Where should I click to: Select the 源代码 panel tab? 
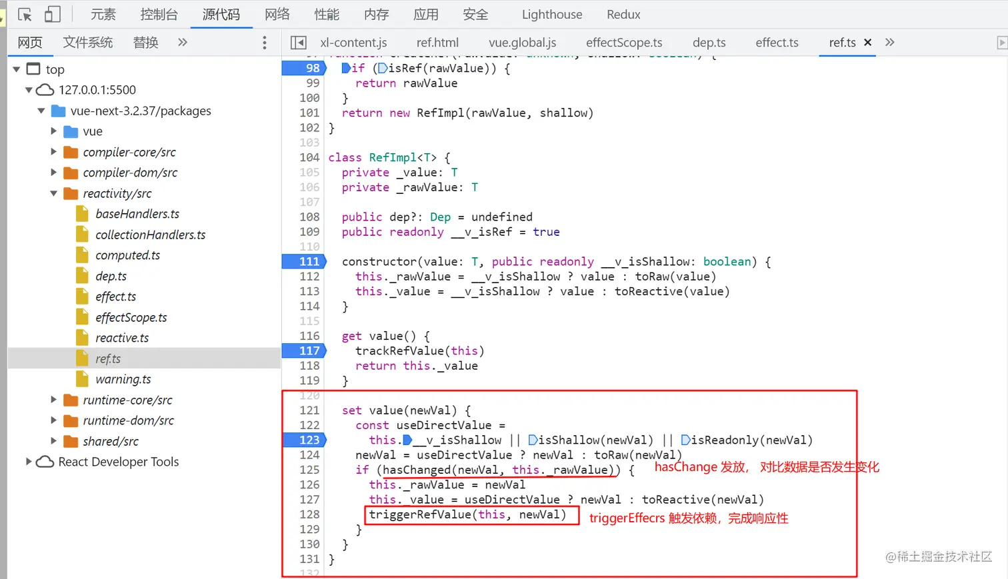(221, 14)
